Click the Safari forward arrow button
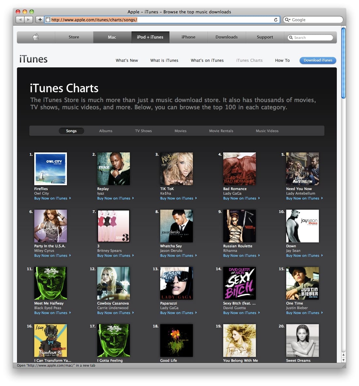The width and height of the screenshot is (359, 386). pos(28,20)
